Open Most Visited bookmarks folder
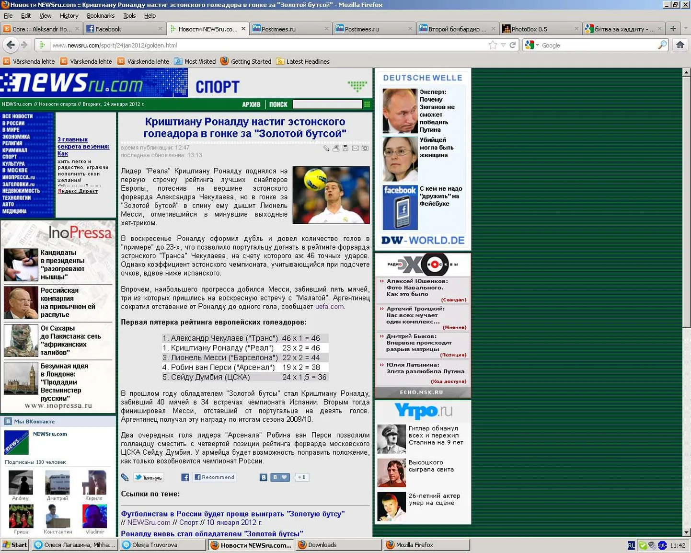This screenshot has height=553, width=691. coord(195,61)
